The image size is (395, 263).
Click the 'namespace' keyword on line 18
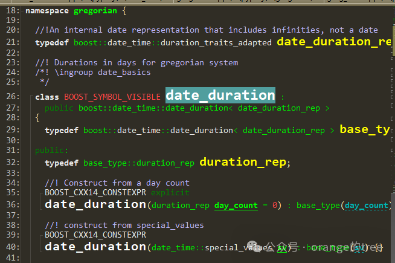point(47,11)
